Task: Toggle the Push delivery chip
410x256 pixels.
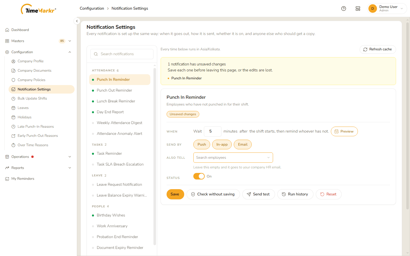Action: [202, 144]
